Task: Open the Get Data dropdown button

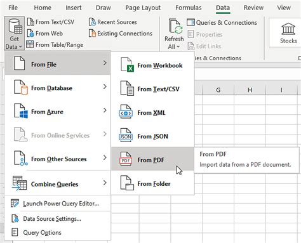Action: tap(14, 34)
